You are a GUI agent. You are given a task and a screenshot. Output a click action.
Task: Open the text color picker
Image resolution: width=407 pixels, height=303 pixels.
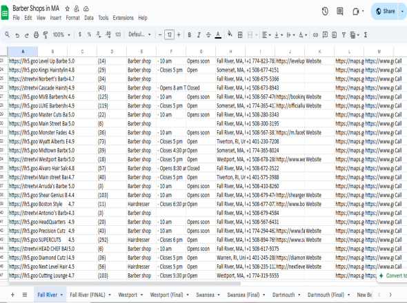218,34
